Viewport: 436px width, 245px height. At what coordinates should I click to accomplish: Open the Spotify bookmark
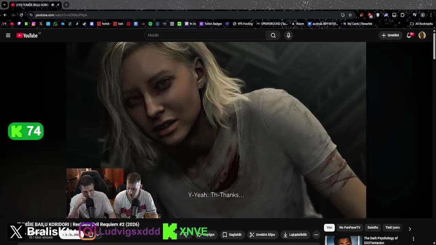[x=150, y=24]
